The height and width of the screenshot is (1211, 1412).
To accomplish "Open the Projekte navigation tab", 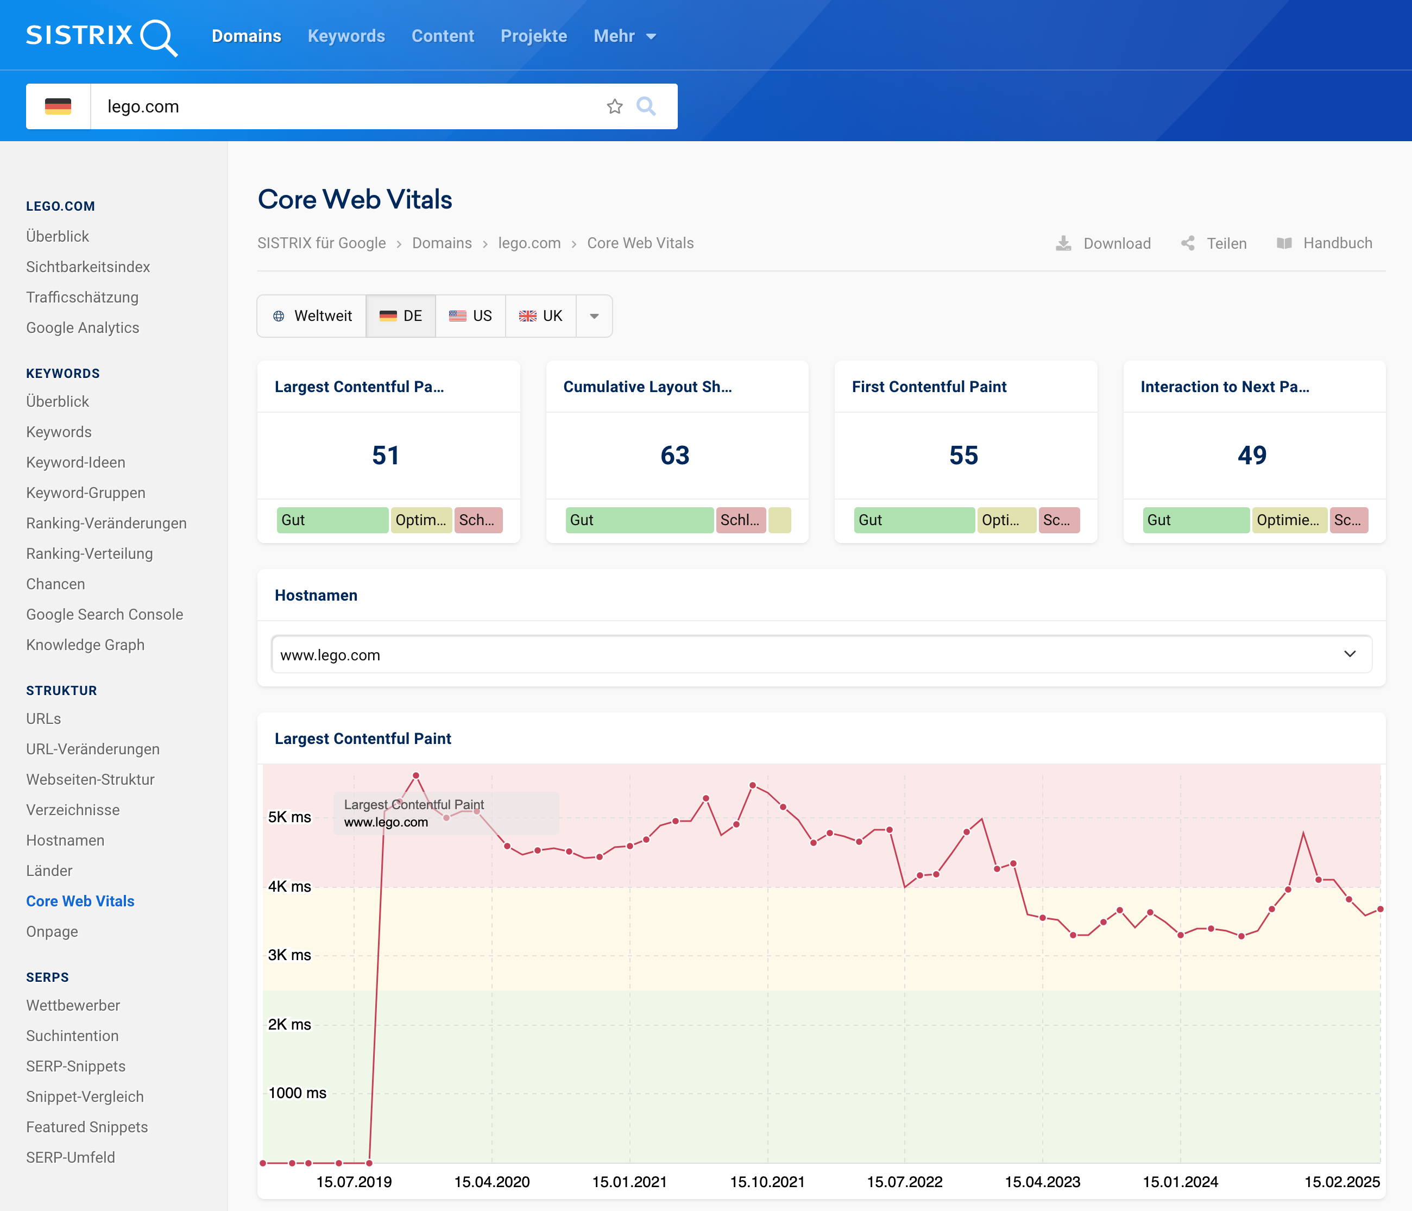I will click(x=534, y=36).
